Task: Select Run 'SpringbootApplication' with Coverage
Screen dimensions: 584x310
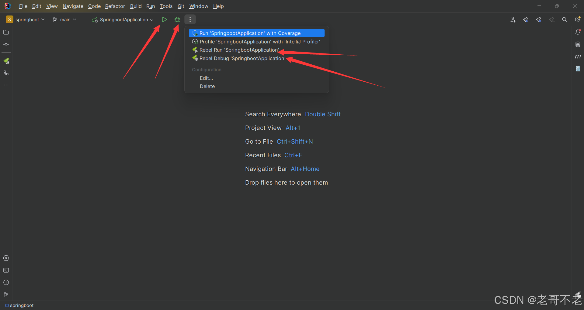Action: pyautogui.click(x=257, y=33)
